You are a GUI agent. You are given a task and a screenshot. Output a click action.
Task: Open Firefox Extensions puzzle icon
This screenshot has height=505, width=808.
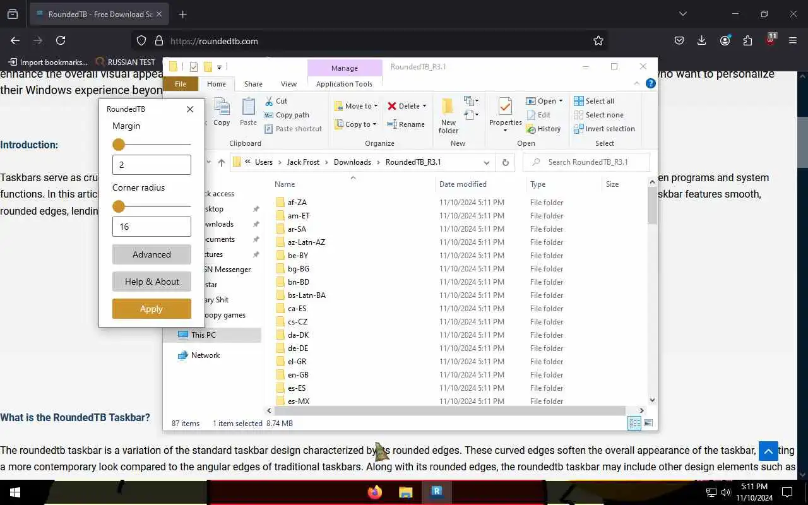747,40
